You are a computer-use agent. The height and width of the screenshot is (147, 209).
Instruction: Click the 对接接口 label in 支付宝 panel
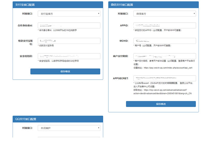[27, 14]
